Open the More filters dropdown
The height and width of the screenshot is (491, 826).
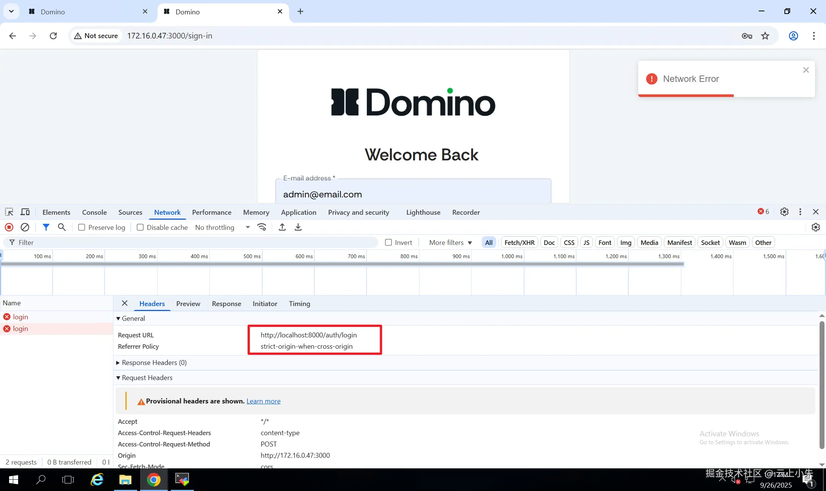pyautogui.click(x=450, y=243)
